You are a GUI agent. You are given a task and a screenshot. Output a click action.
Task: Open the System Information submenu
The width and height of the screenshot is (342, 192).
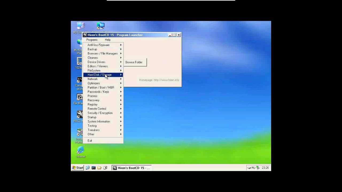coord(103,122)
